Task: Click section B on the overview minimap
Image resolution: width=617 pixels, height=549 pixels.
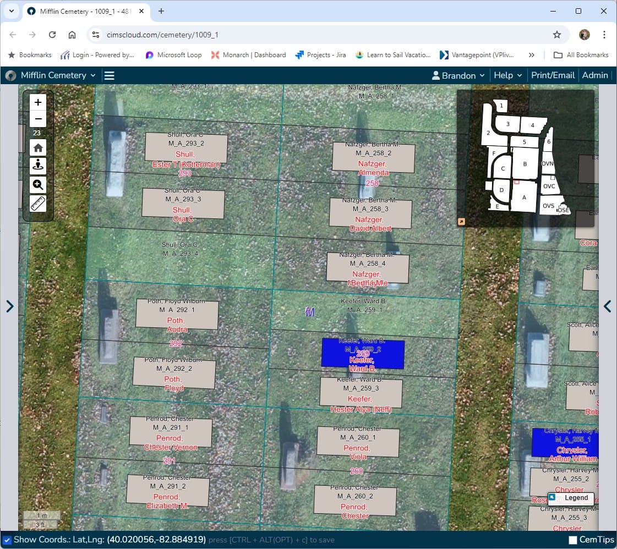Action: [x=525, y=164]
